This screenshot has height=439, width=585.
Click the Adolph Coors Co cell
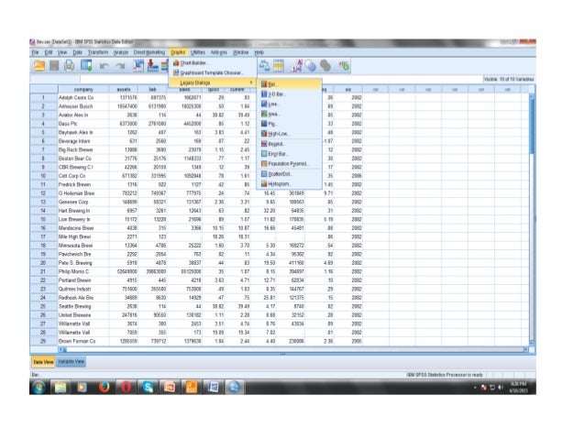pyautogui.click(x=83, y=97)
